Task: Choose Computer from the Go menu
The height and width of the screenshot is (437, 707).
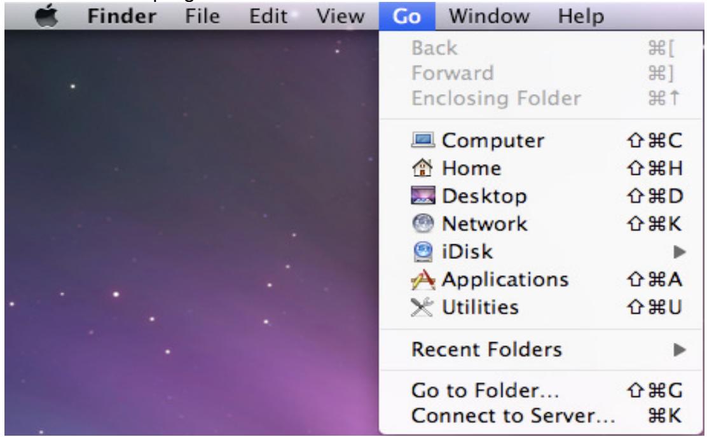Action: coord(541,140)
